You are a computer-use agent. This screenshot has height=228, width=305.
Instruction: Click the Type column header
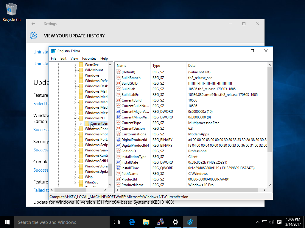(x=168, y=66)
